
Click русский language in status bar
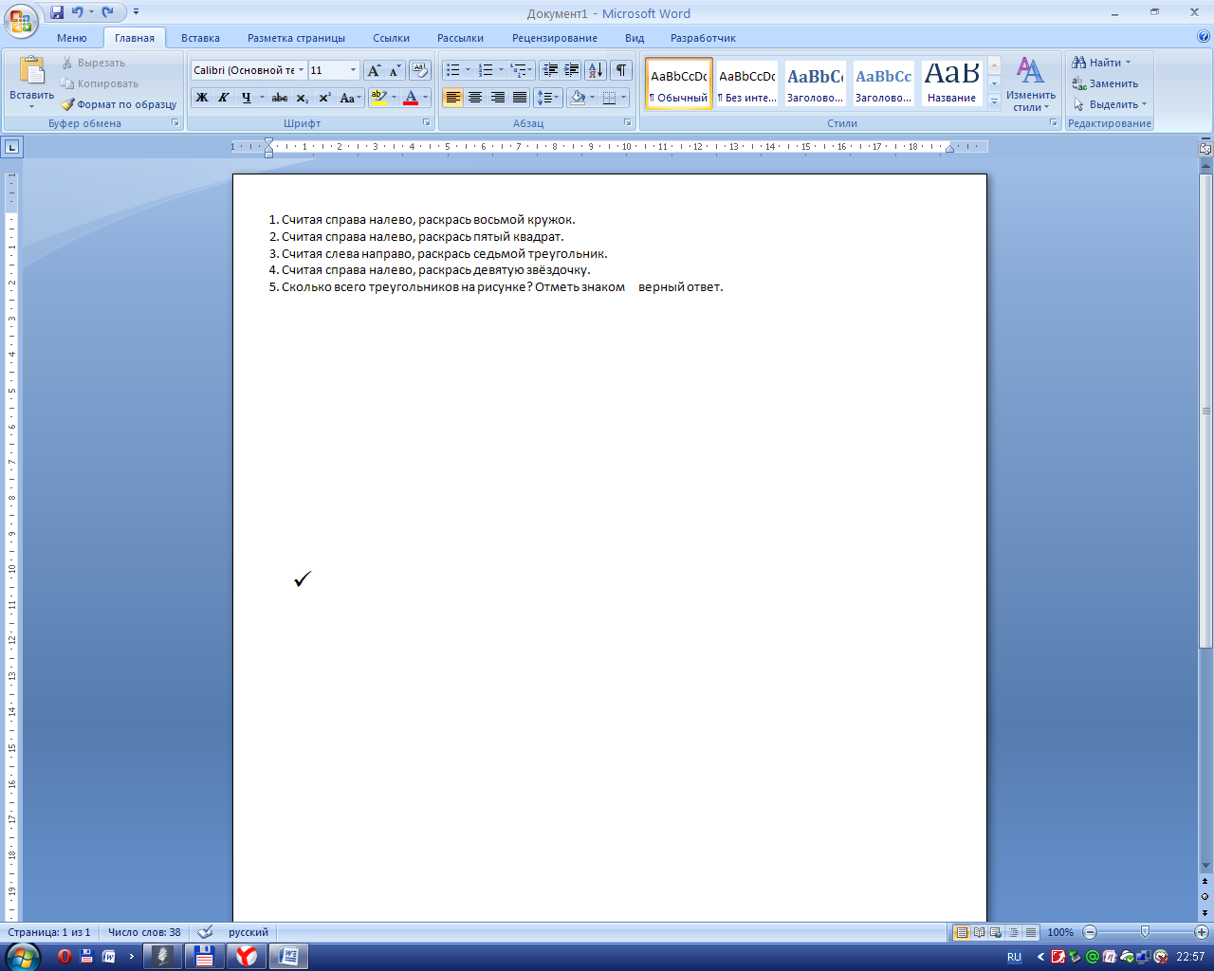click(x=248, y=932)
